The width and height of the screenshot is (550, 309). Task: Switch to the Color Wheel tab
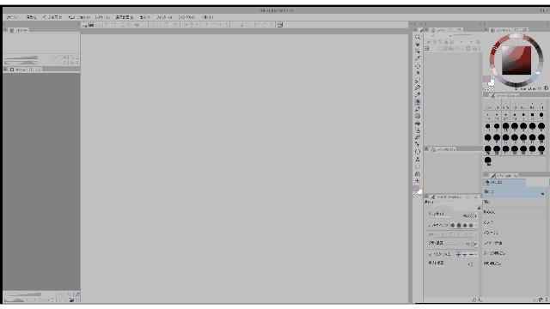click(x=501, y=30)
